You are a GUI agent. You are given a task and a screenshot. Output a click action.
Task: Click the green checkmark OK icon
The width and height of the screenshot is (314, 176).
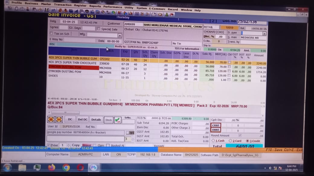pos(117,120)
